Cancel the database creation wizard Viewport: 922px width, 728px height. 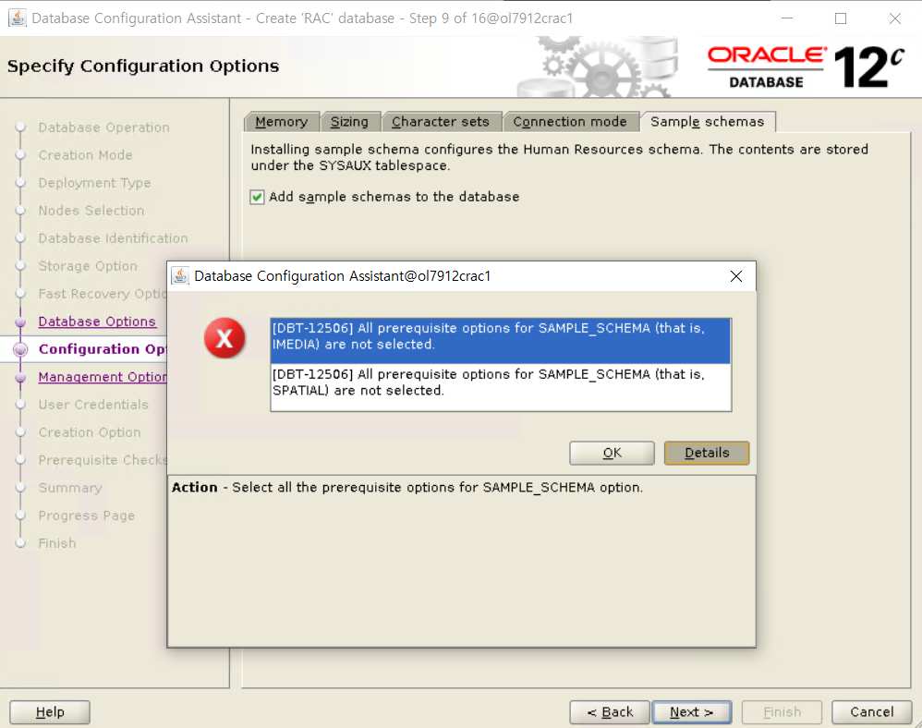point(871,712)
